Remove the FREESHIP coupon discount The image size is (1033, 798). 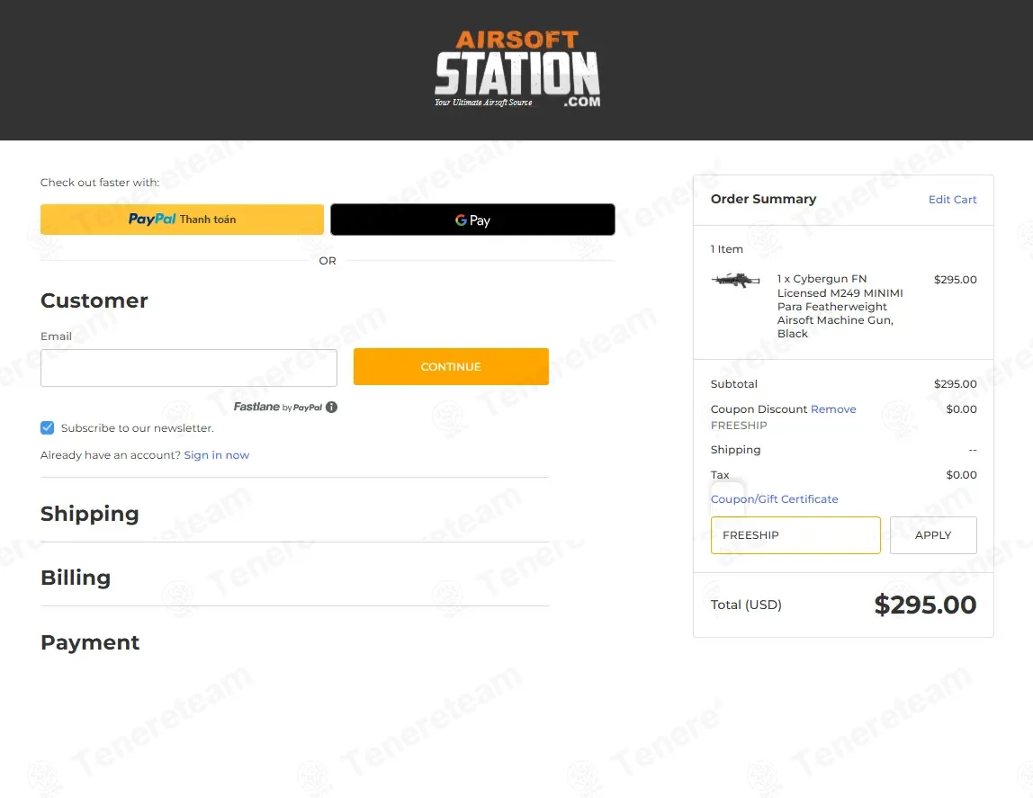pos(833,409)
